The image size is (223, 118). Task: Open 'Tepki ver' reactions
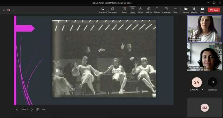tap(149, 9)
